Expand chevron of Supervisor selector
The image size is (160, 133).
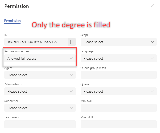71,108
